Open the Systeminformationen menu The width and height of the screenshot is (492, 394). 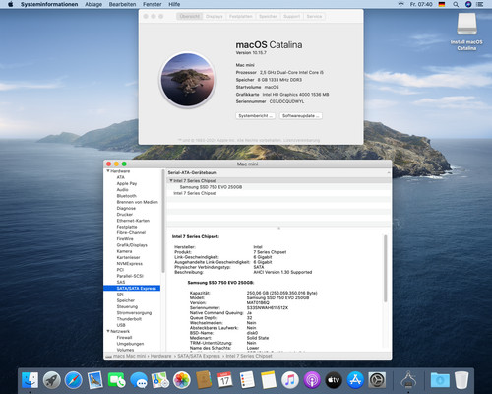pyautogui.click(x=49, y=4)
